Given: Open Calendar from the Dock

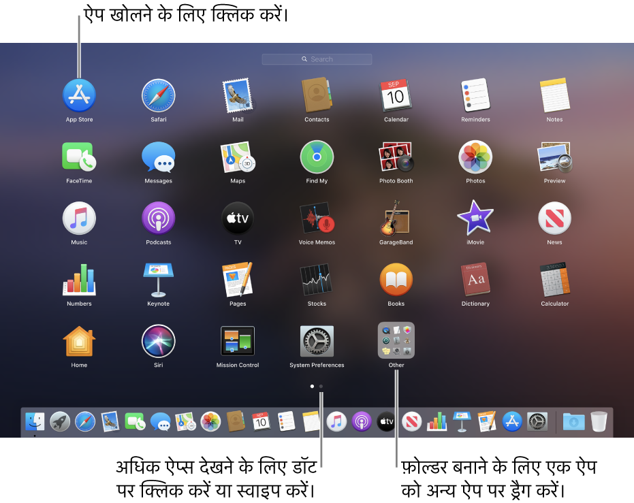Looking at the screenshot, I should pyautogui.click(x=261, y=422).
